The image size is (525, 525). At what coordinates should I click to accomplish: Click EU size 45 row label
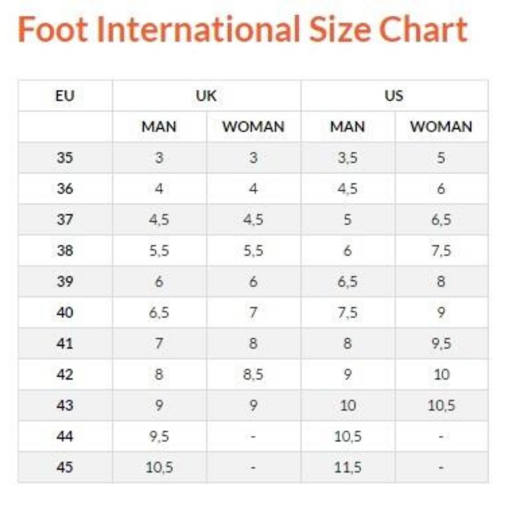coord(65,468)
